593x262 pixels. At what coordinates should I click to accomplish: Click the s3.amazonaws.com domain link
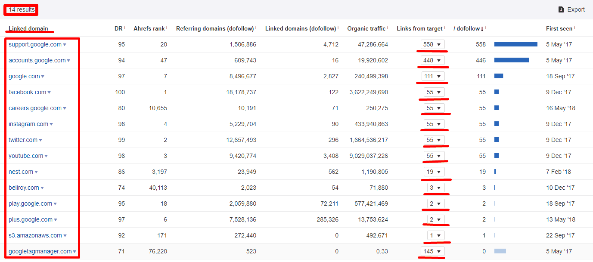point(35,235)
